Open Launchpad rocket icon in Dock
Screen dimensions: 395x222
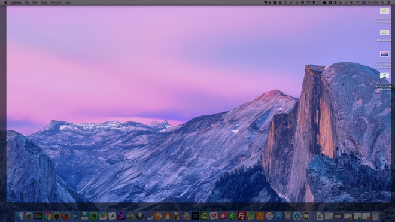point(29,216)
